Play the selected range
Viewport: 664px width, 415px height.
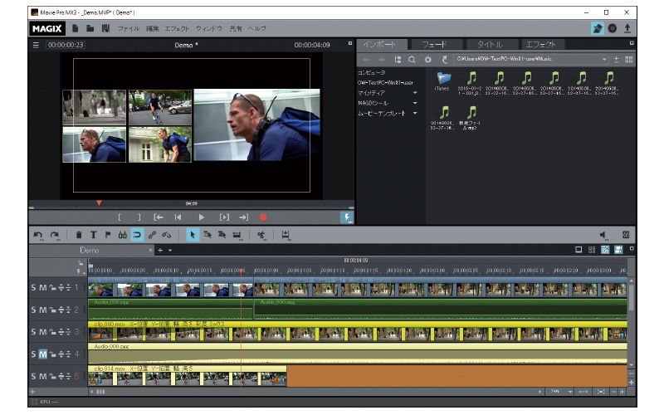click(224, 217)
